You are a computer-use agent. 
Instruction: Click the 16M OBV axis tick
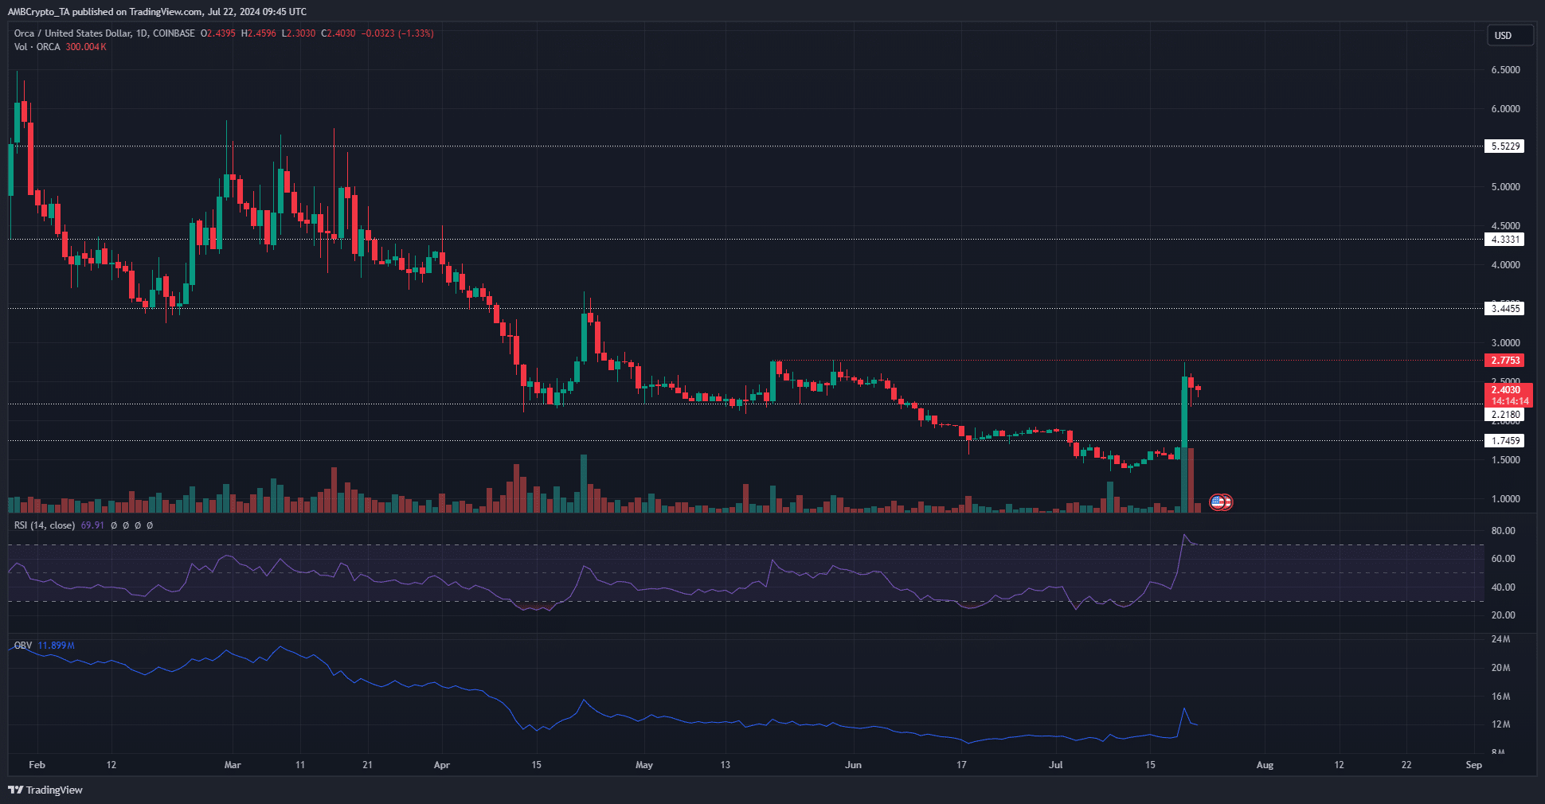(x=1500, y=697)
